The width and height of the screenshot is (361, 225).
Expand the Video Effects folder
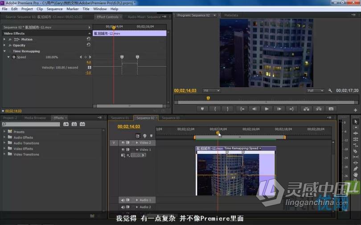(4, 149)
